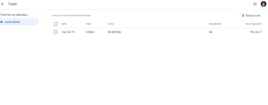Select the Jonas Sunico calendar in sidebar
Viewport: 268px width, 105px height.
19,22
